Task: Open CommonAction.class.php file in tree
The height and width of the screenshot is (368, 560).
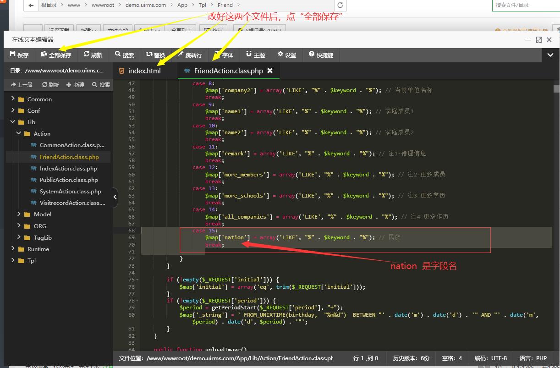Action: tap(72, 145)
